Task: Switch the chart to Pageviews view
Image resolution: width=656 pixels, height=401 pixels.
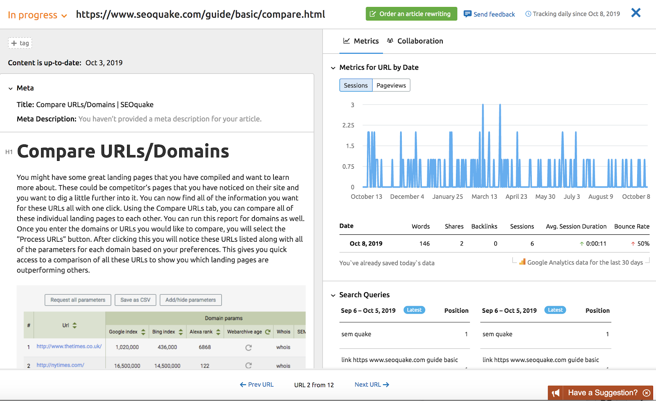Action: pos(391,85)
